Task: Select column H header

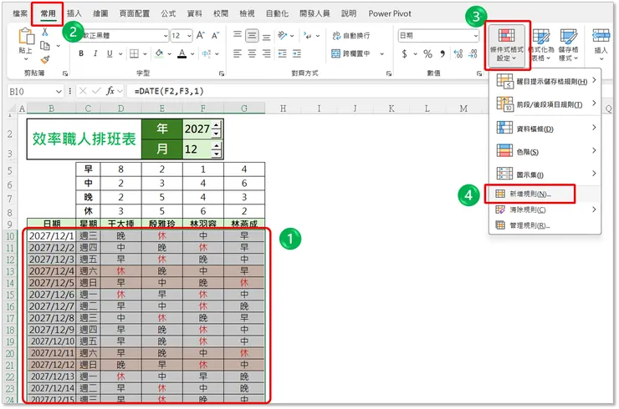Action: pos(283,109)
